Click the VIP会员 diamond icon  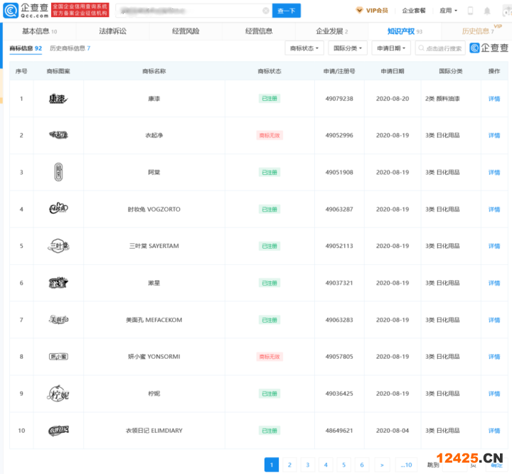(x=360, y=11)
